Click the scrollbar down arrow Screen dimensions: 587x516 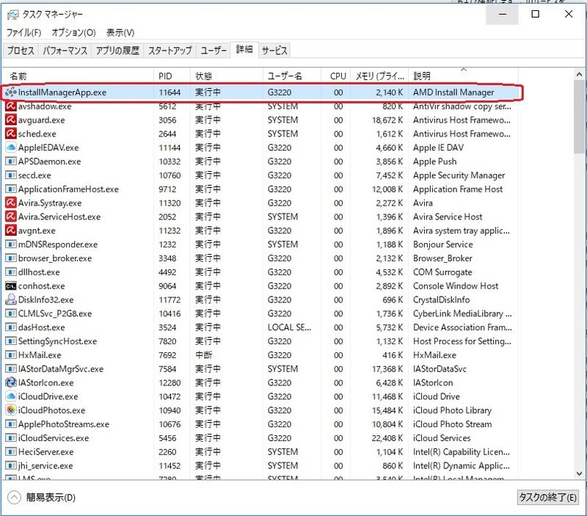pyautogui.click(x=579, y=473)
